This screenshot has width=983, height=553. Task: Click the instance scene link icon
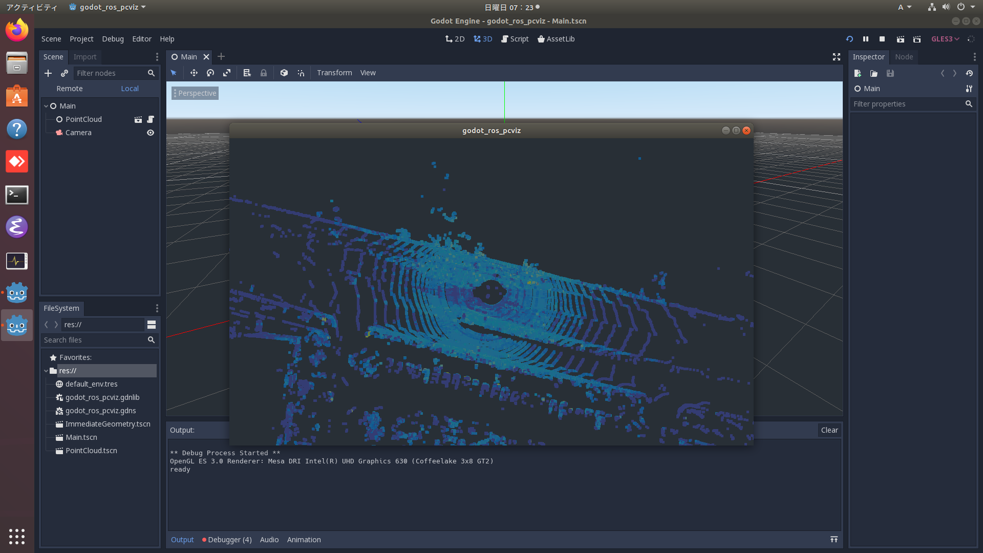65,73
